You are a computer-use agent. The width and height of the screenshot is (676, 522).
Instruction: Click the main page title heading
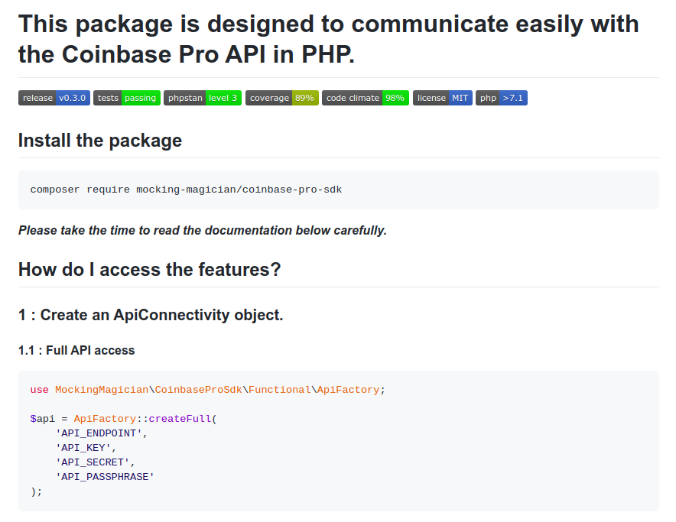(327, 39)
